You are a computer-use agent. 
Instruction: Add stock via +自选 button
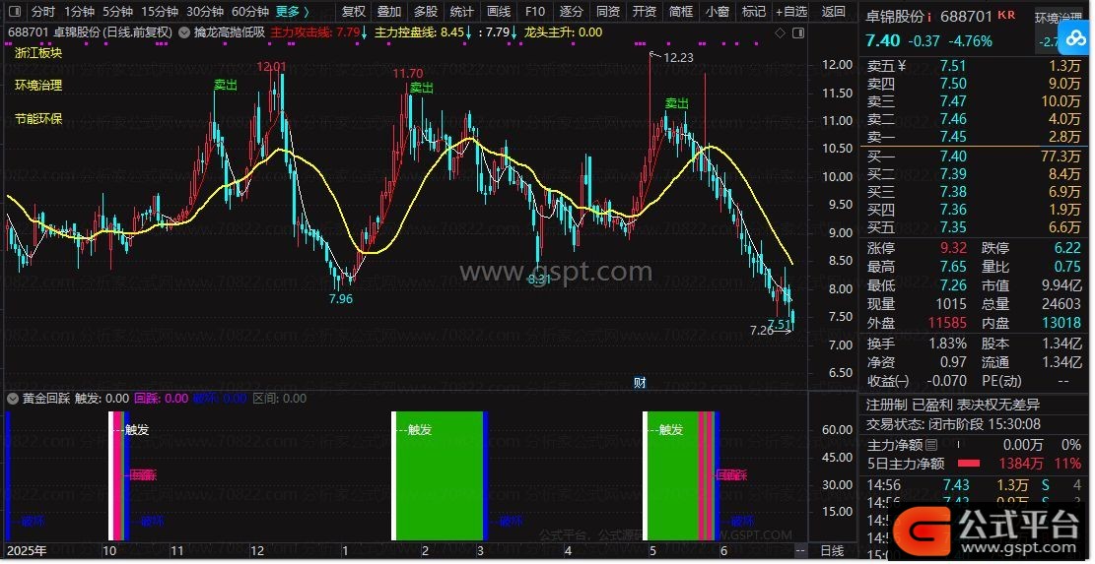coord(791,12)
